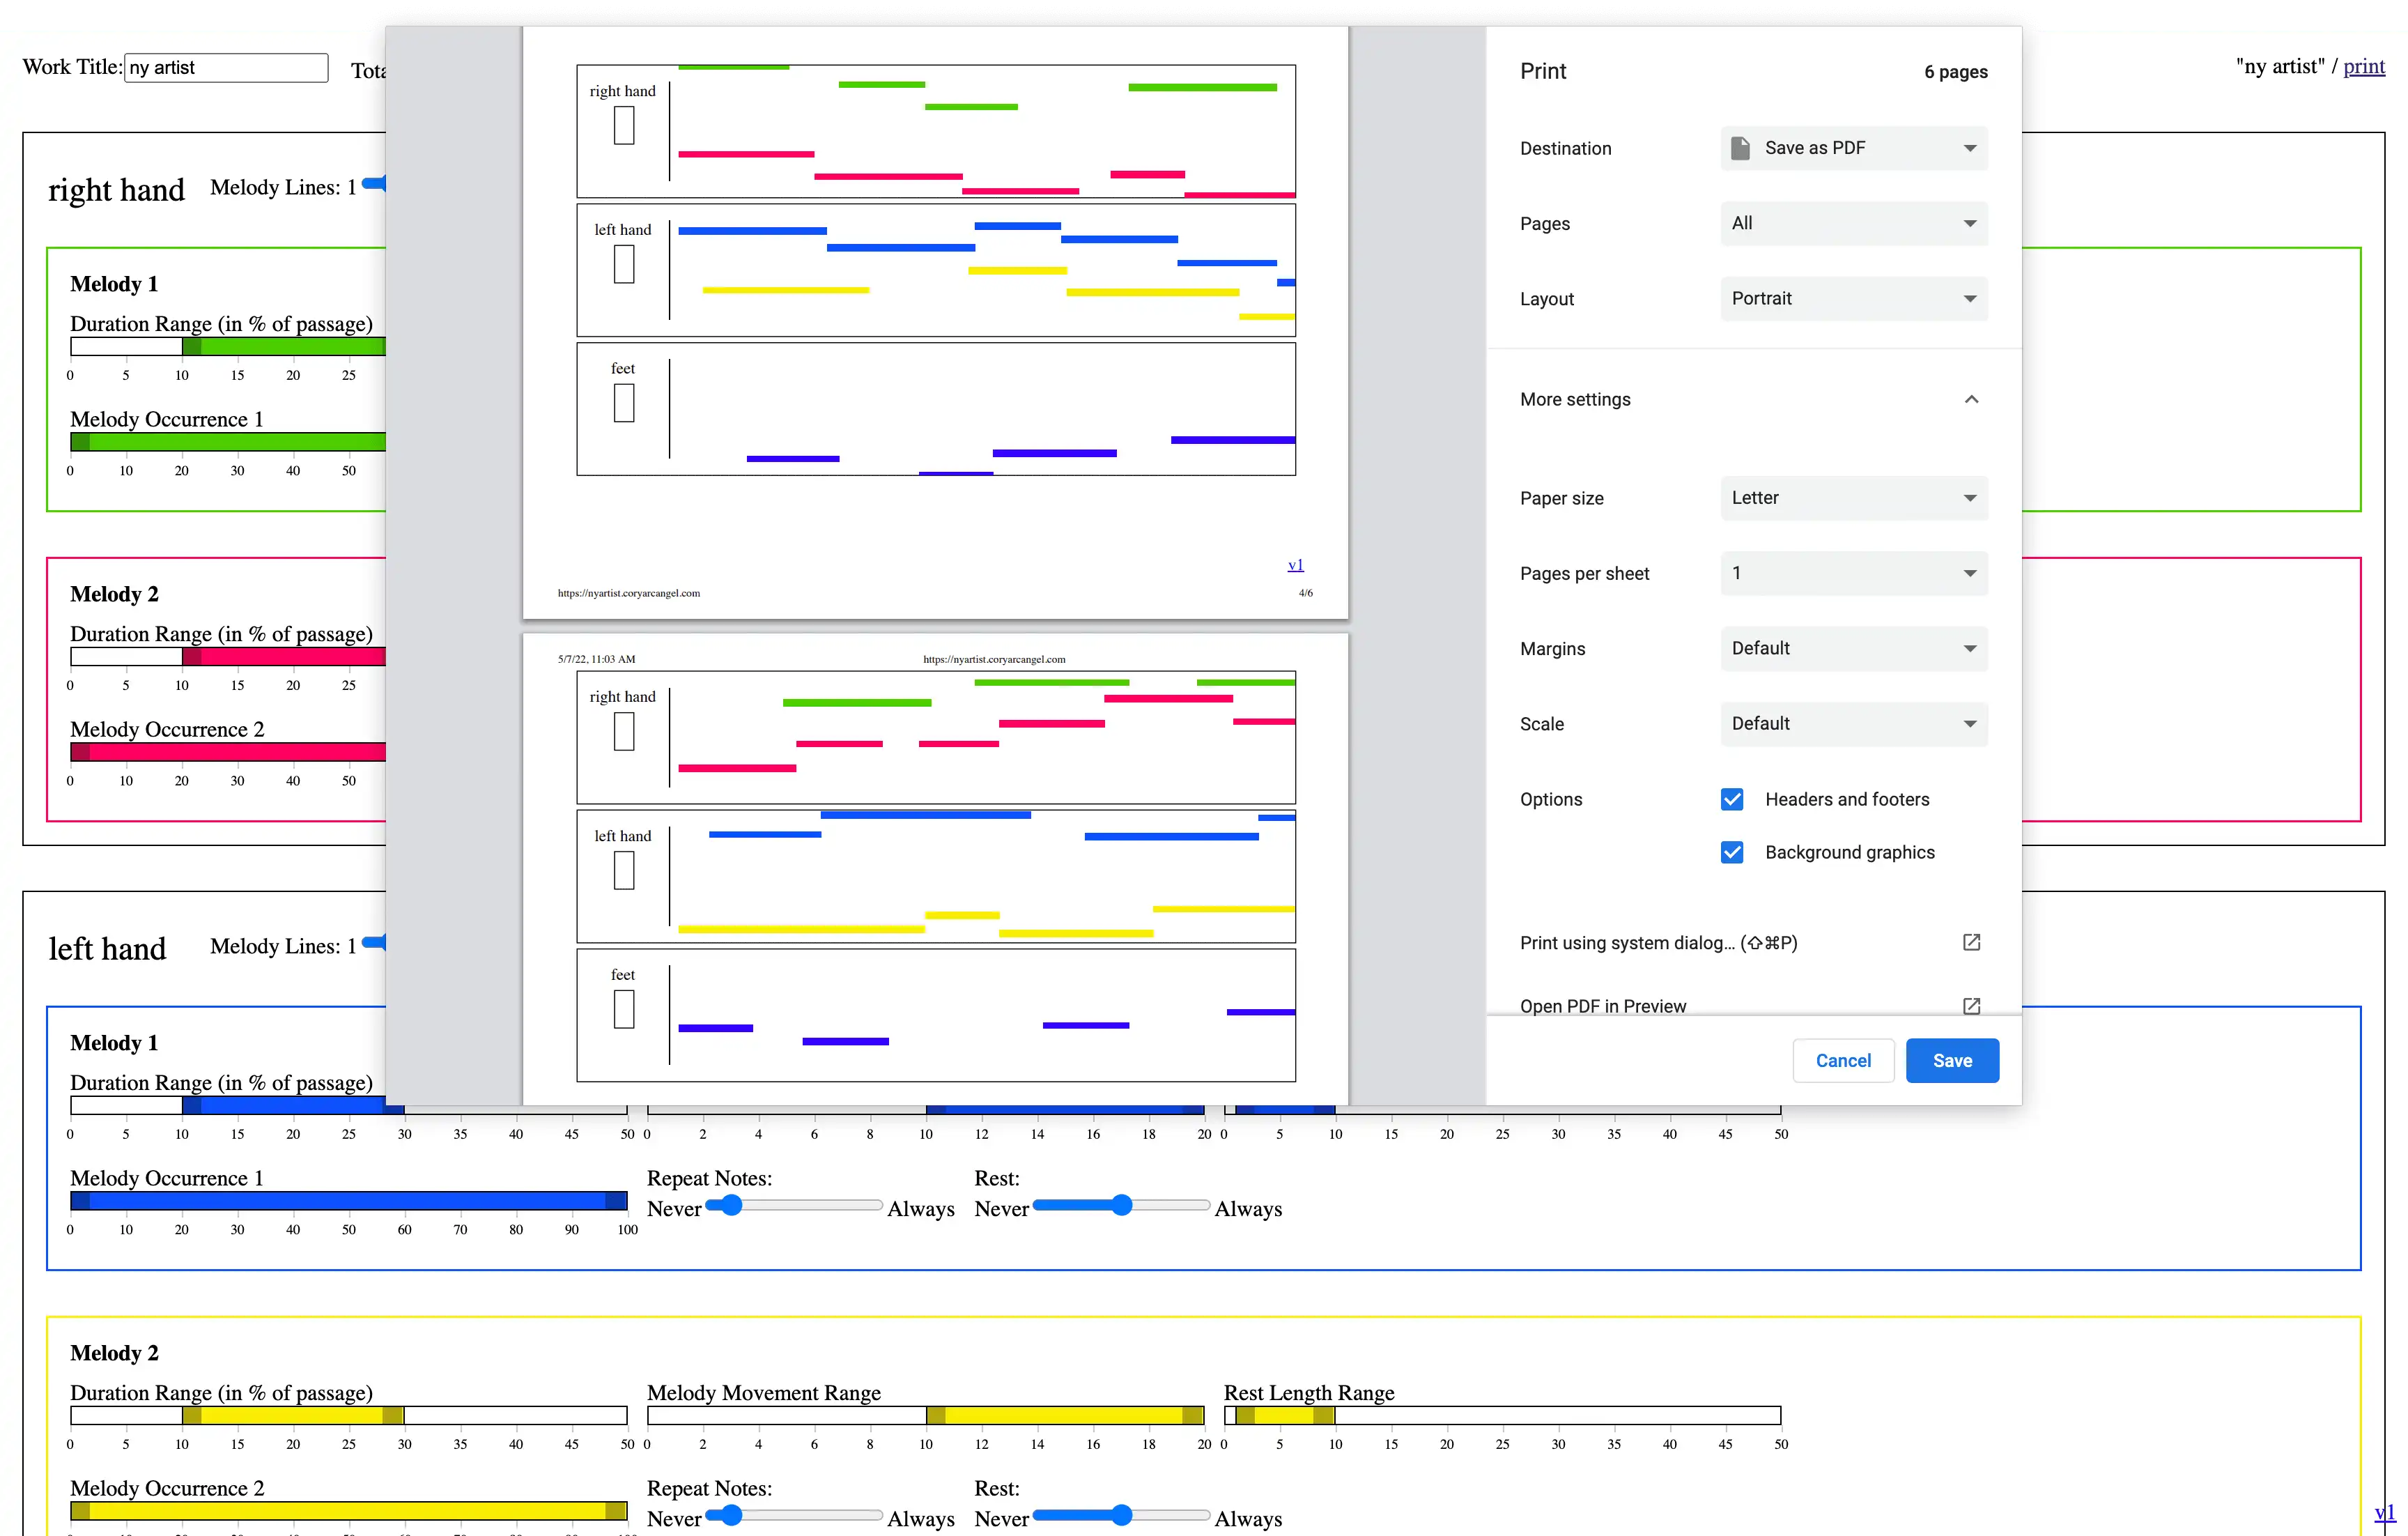Click the print link at top right
This screenshot has height=1536, width=2408.
click(2363, 66)
